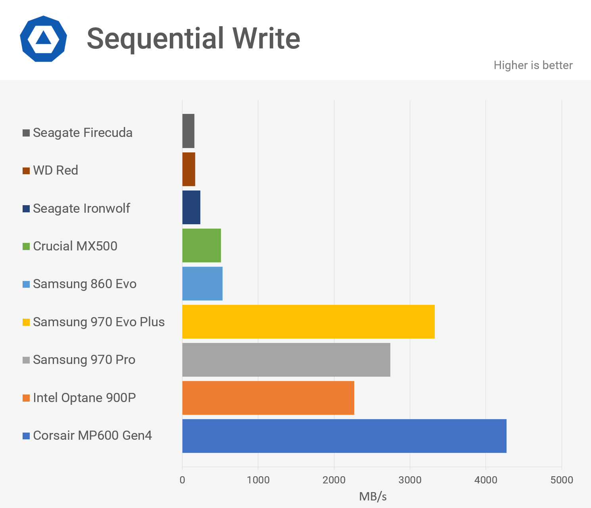Click the Sequential Write chart title
This screenshot has width=591, height=508.
[x=193, y=38]
